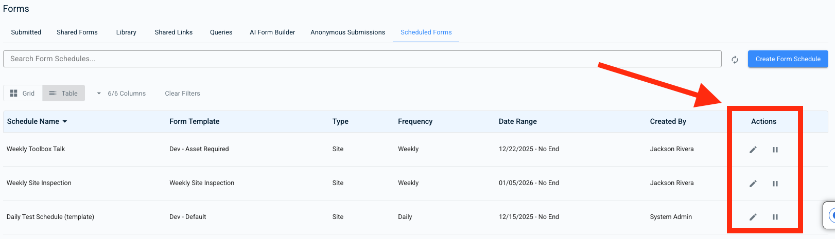Open the Library tab
The image size is (835, 239).
coord(126,32)
